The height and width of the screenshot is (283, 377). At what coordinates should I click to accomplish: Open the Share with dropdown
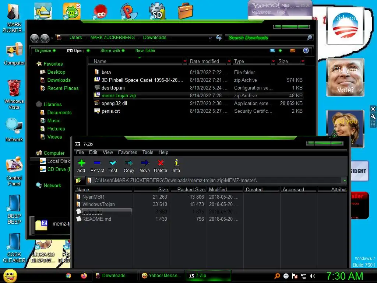click(113, 50)
